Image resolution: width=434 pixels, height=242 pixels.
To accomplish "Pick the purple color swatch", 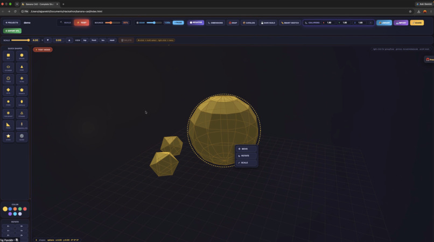I will pos(10,214).
